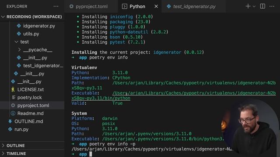280x157 pixels.
Task: Click the webcam overlay of the presenter
Action: [251, 127]
